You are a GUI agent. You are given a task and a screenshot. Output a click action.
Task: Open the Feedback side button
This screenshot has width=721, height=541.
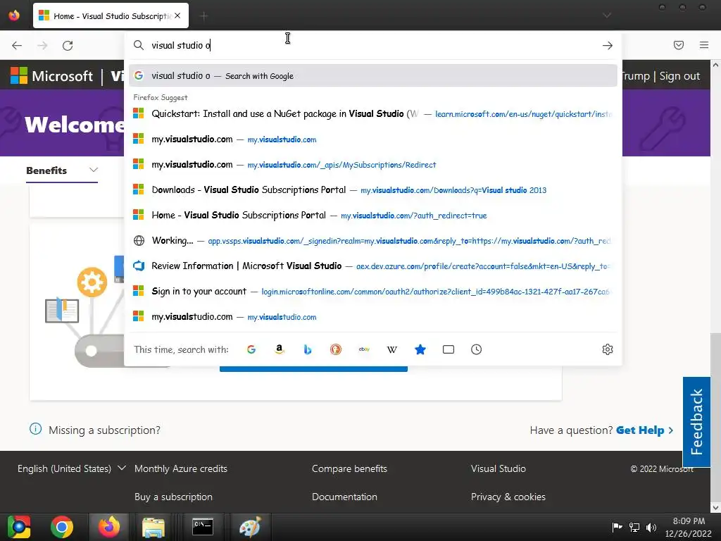tap(696, 422)
